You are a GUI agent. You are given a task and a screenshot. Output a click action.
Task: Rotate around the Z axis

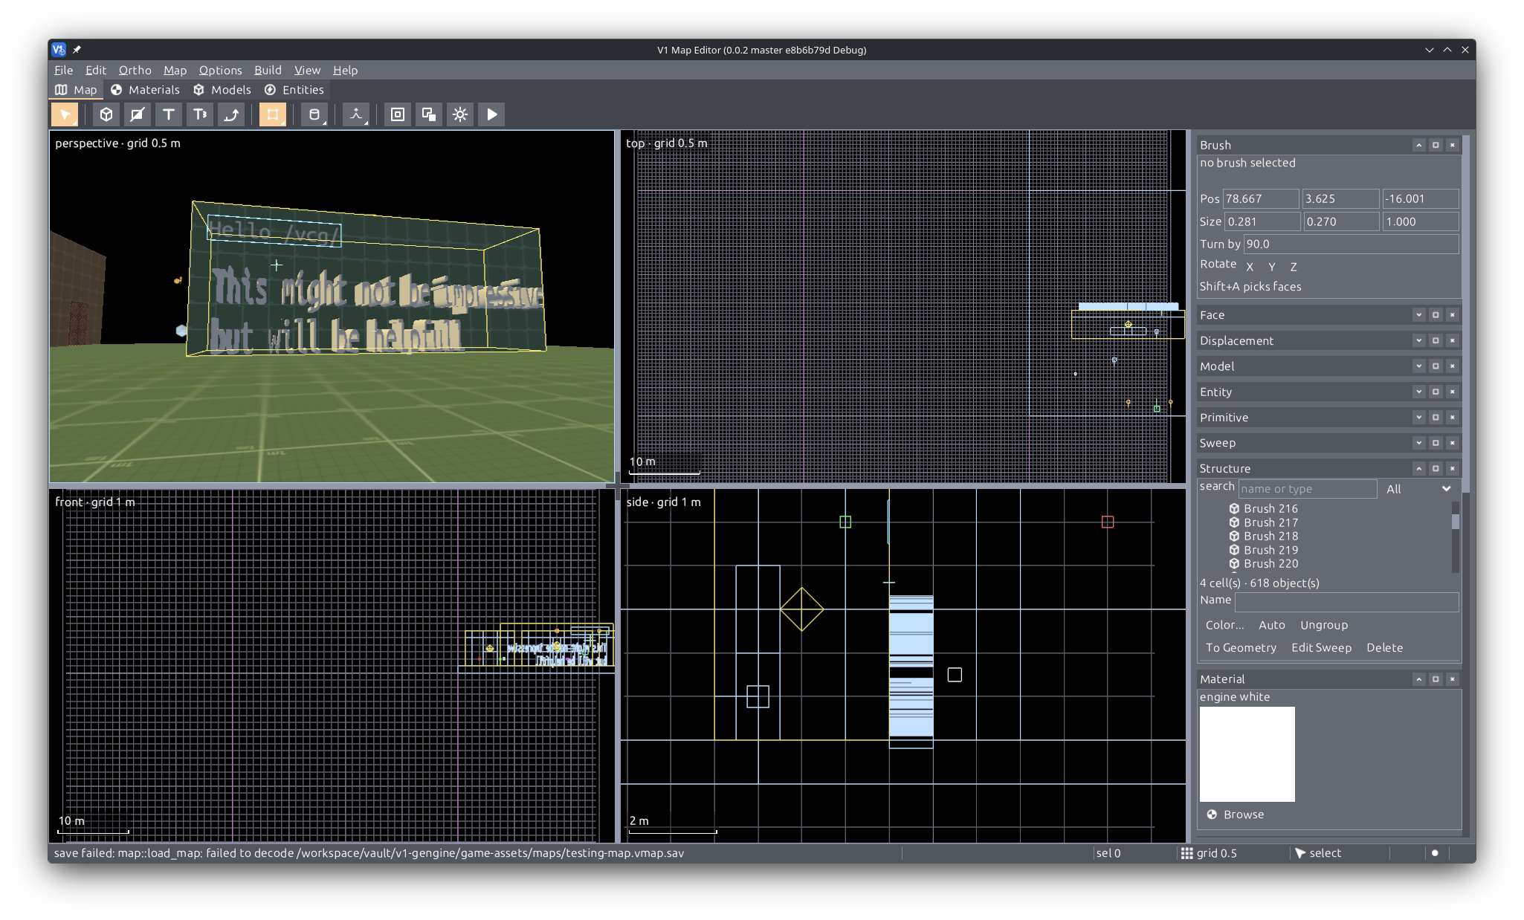(x=1294, y=267)
